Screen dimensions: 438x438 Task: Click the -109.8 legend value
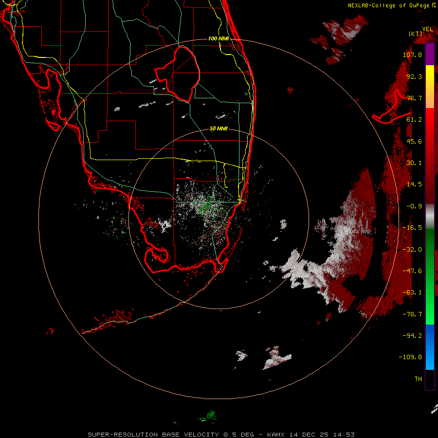coord(410,357)
